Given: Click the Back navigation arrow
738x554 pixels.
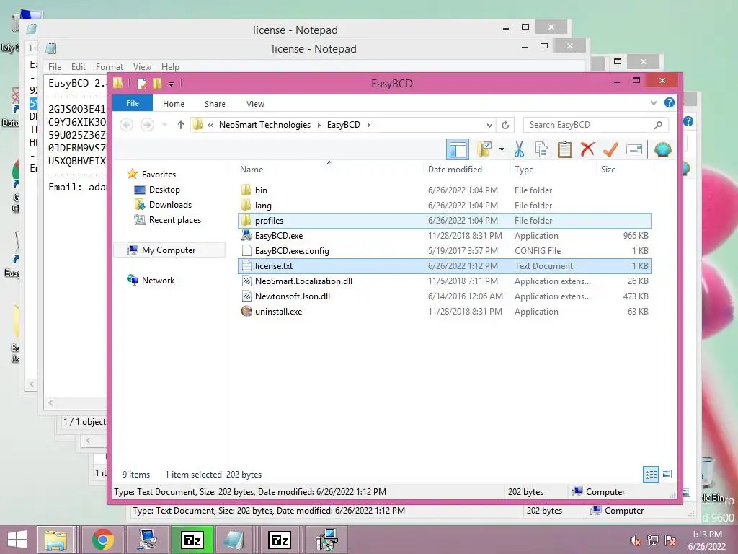Looking at the screenshot, I should (126, 125).
